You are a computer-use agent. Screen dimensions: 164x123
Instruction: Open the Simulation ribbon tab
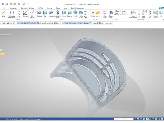click(13, 8)
